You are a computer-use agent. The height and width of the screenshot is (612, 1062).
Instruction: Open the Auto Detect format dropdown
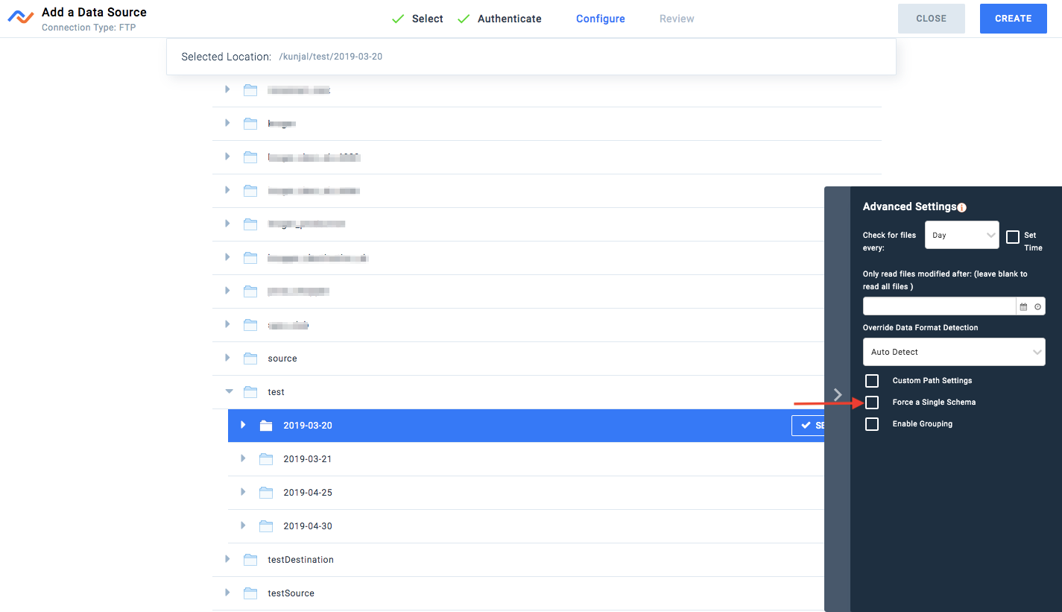tap(954, 352)
